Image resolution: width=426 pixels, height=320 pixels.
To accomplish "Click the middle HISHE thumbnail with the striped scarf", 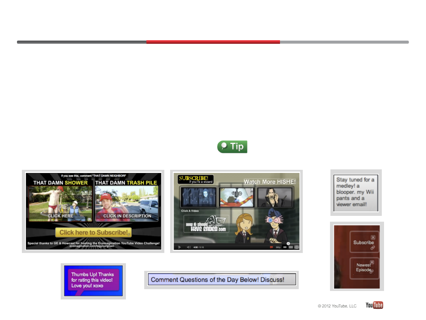I will pos(237,198).
